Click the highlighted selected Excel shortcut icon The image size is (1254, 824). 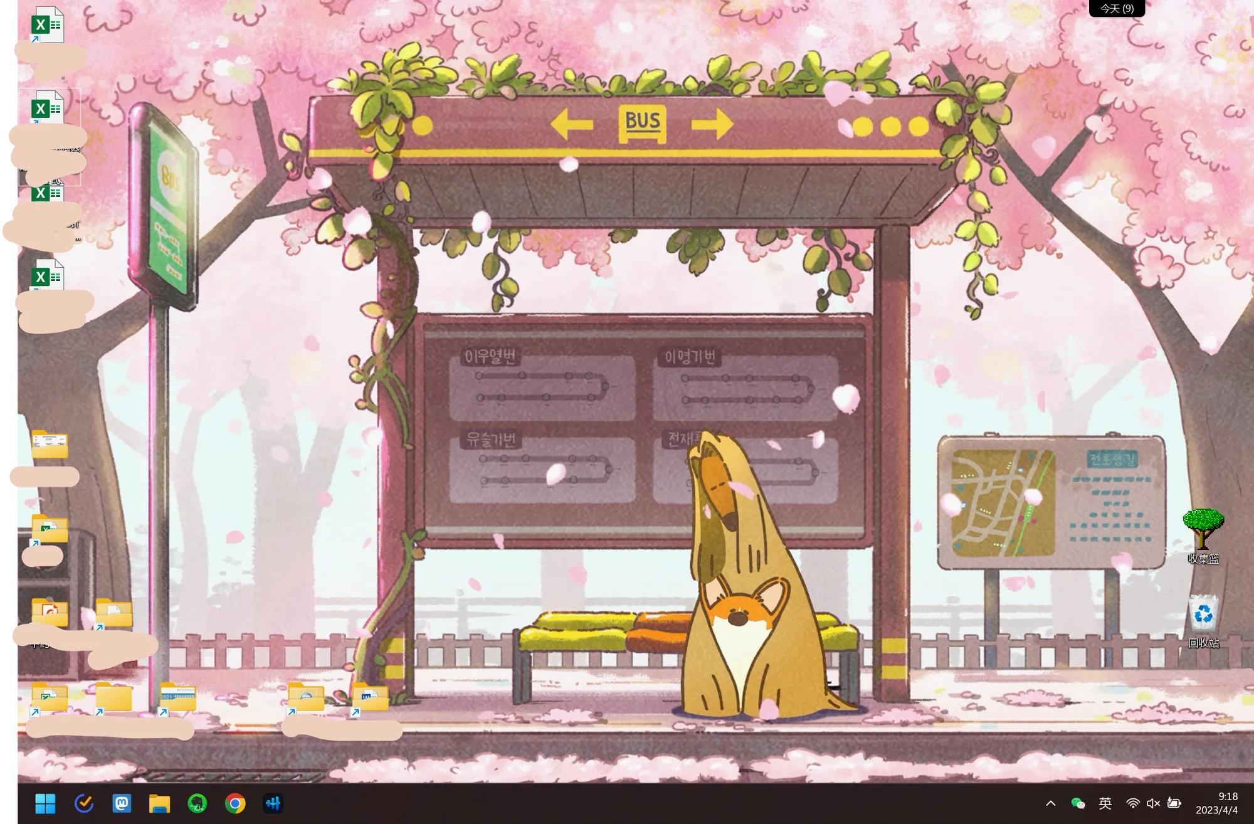click(x=48, y=108)
